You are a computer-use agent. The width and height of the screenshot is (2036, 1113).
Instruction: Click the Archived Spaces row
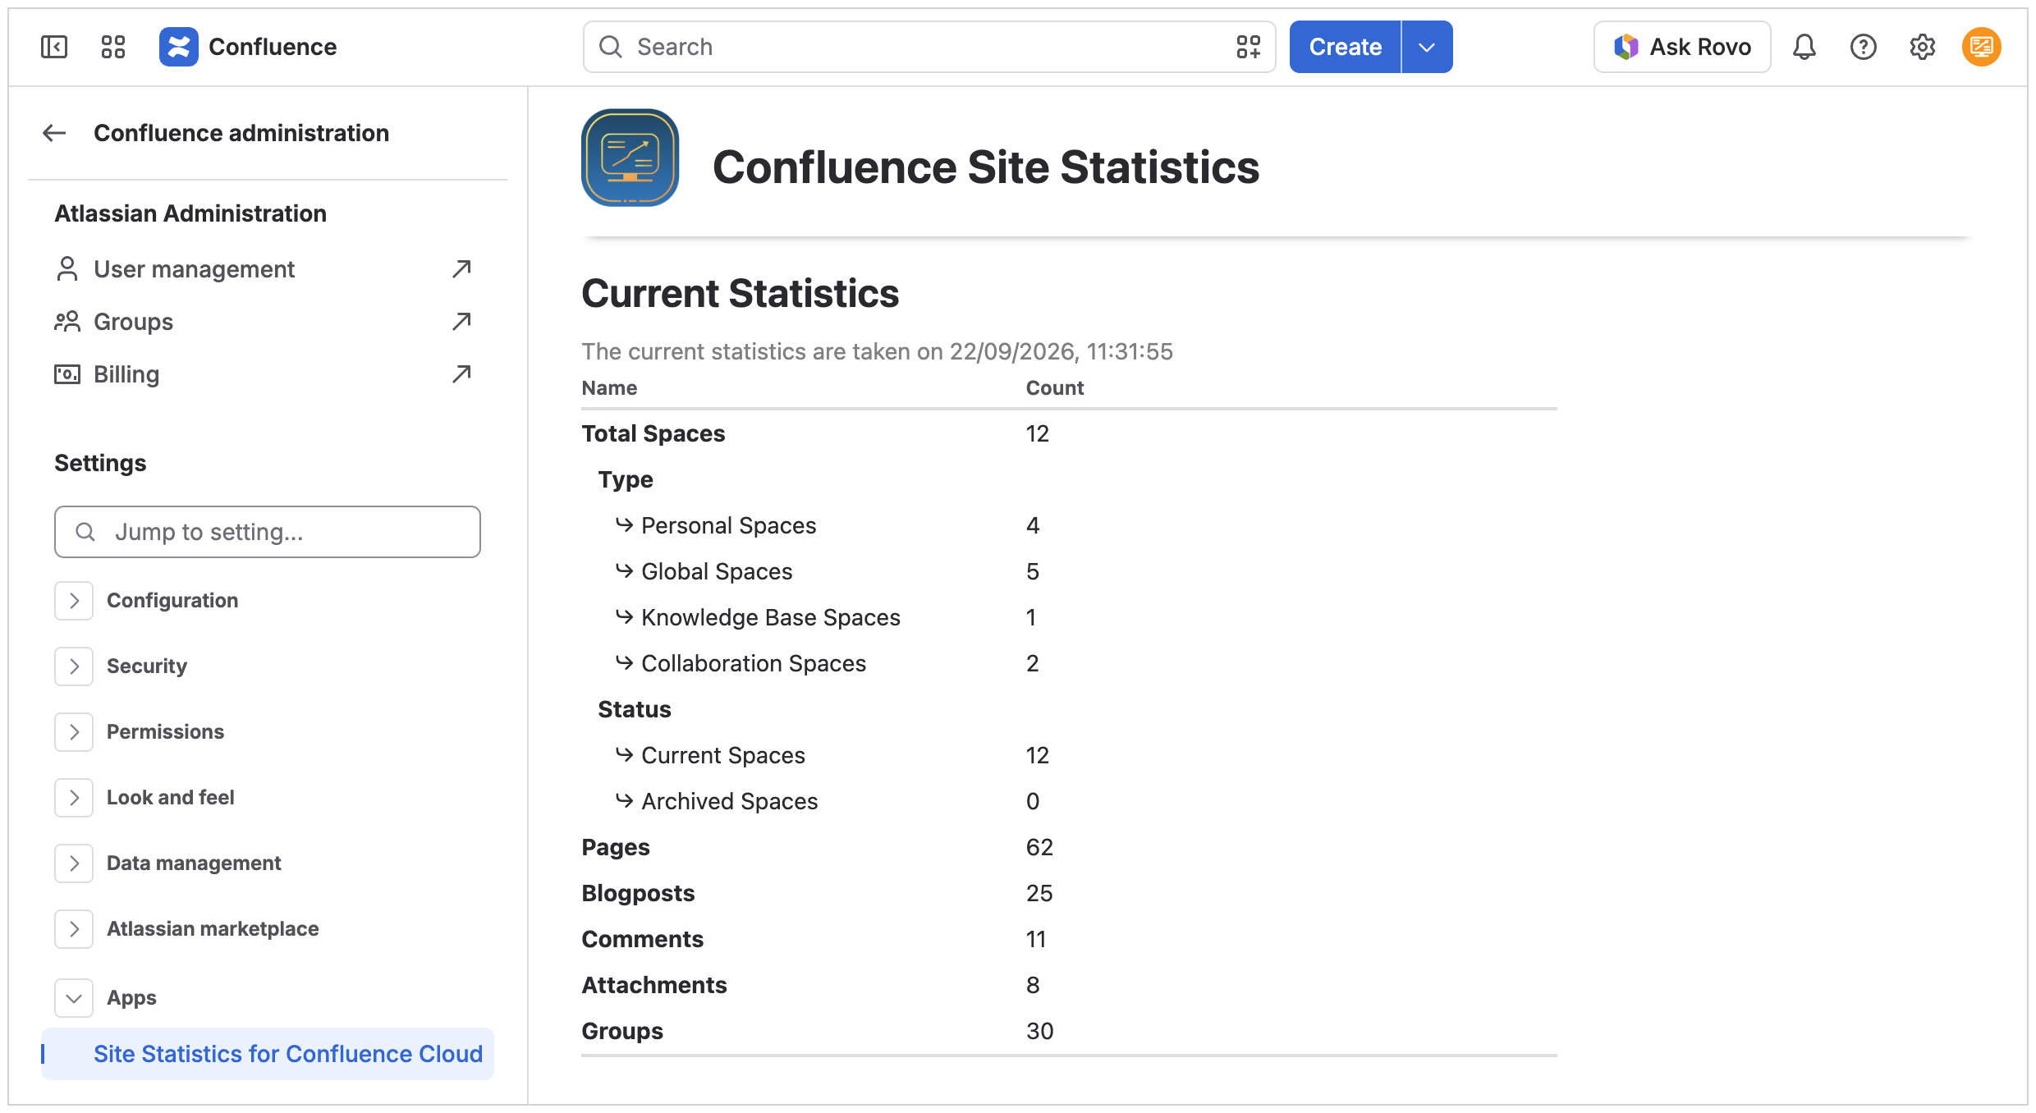click(1069, 801)
